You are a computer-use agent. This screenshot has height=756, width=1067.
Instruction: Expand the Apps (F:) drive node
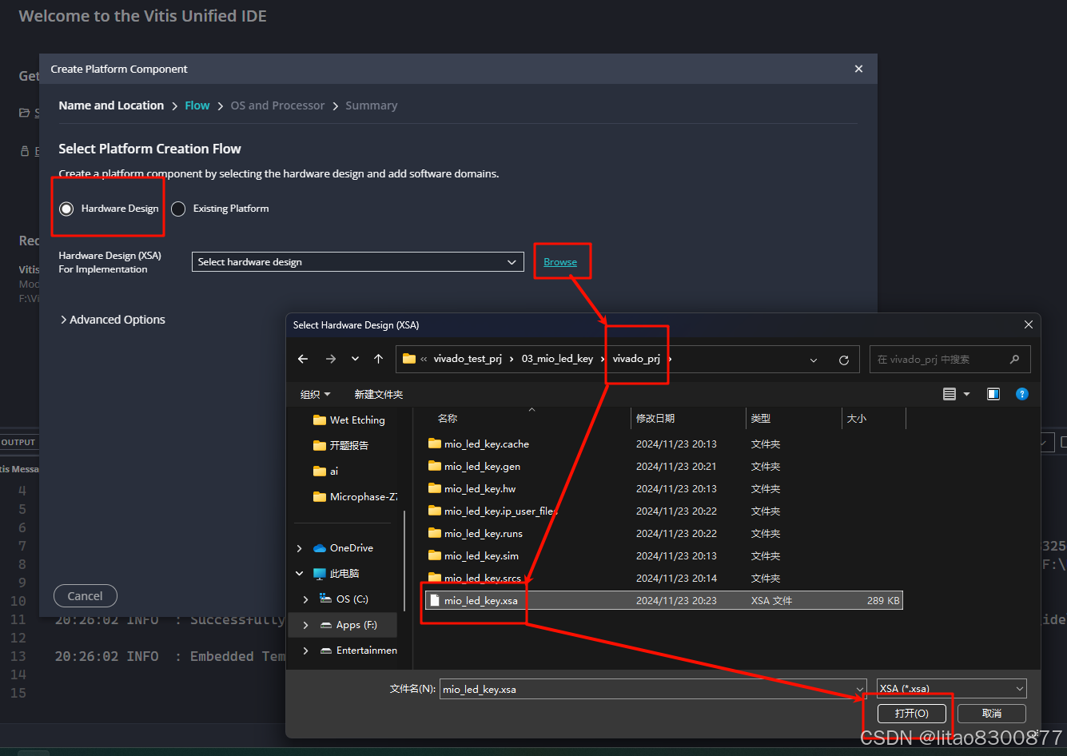click(x=306, y=625)
